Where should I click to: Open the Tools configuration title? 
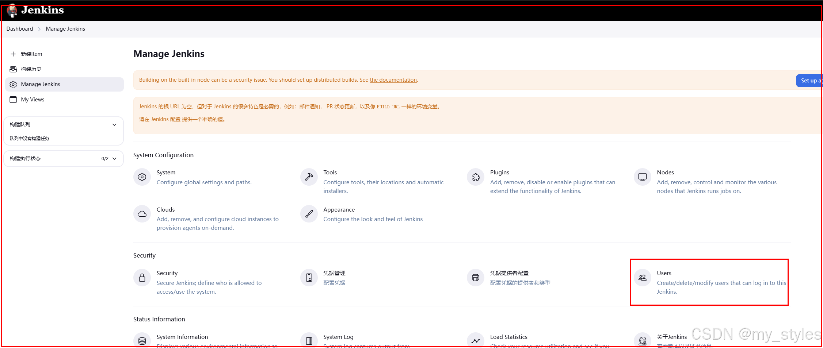(330, 173)
